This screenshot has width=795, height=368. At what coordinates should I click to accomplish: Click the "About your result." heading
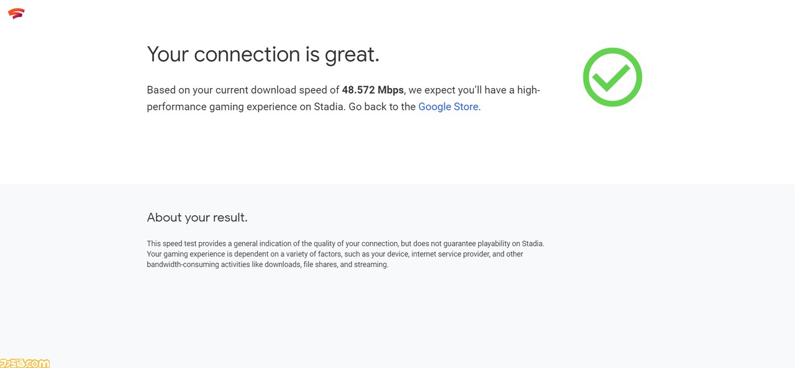197,217
